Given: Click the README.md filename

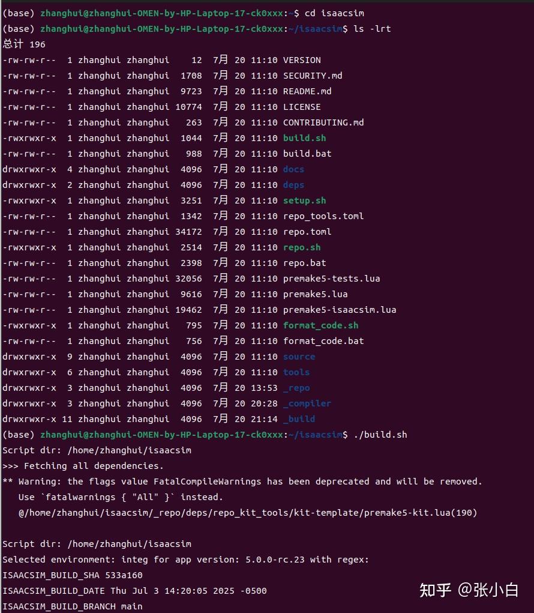Looking at the screenshot, I should point(307,91).
